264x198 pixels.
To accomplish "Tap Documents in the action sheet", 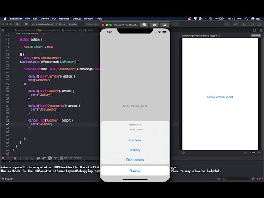I will pos(135,159).
